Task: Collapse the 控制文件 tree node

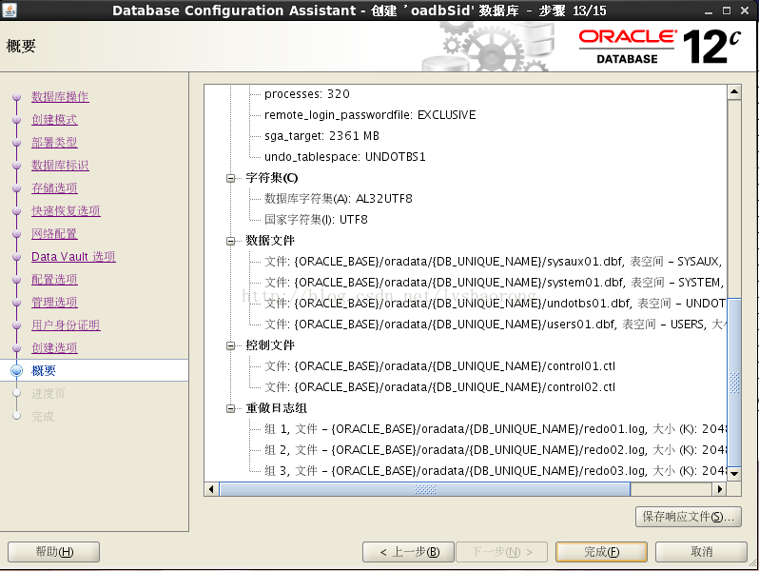Action: [231, 345]
